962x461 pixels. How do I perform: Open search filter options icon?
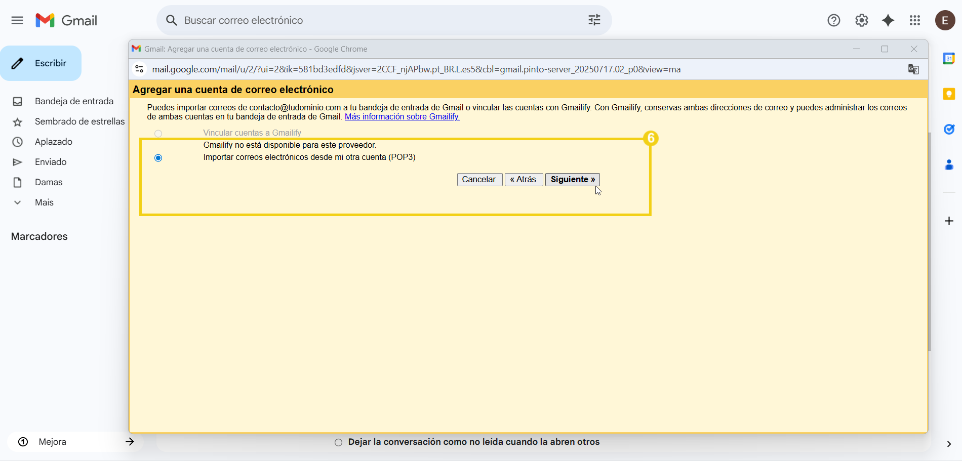pyautogui.click(x=594, y=20)
